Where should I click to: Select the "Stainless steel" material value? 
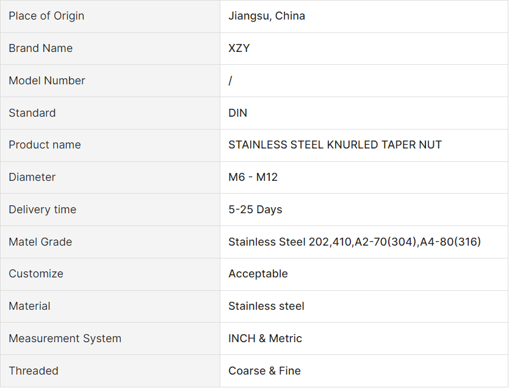pyautogui.click(x=266, y=306)
